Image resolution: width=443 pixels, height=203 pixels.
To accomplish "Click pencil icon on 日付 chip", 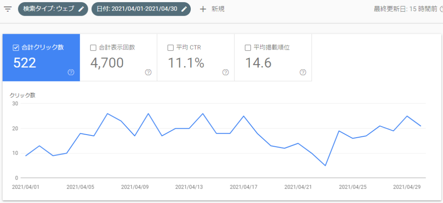I will 184,9.
